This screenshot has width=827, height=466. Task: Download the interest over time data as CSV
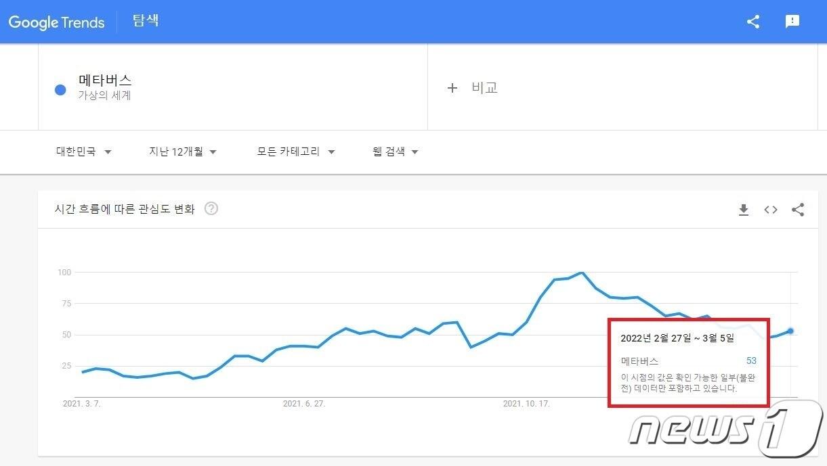click(x=743, y=210)
